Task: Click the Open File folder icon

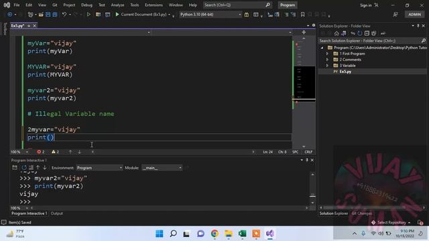Action: pyautogui.click(x=41, y=15)
